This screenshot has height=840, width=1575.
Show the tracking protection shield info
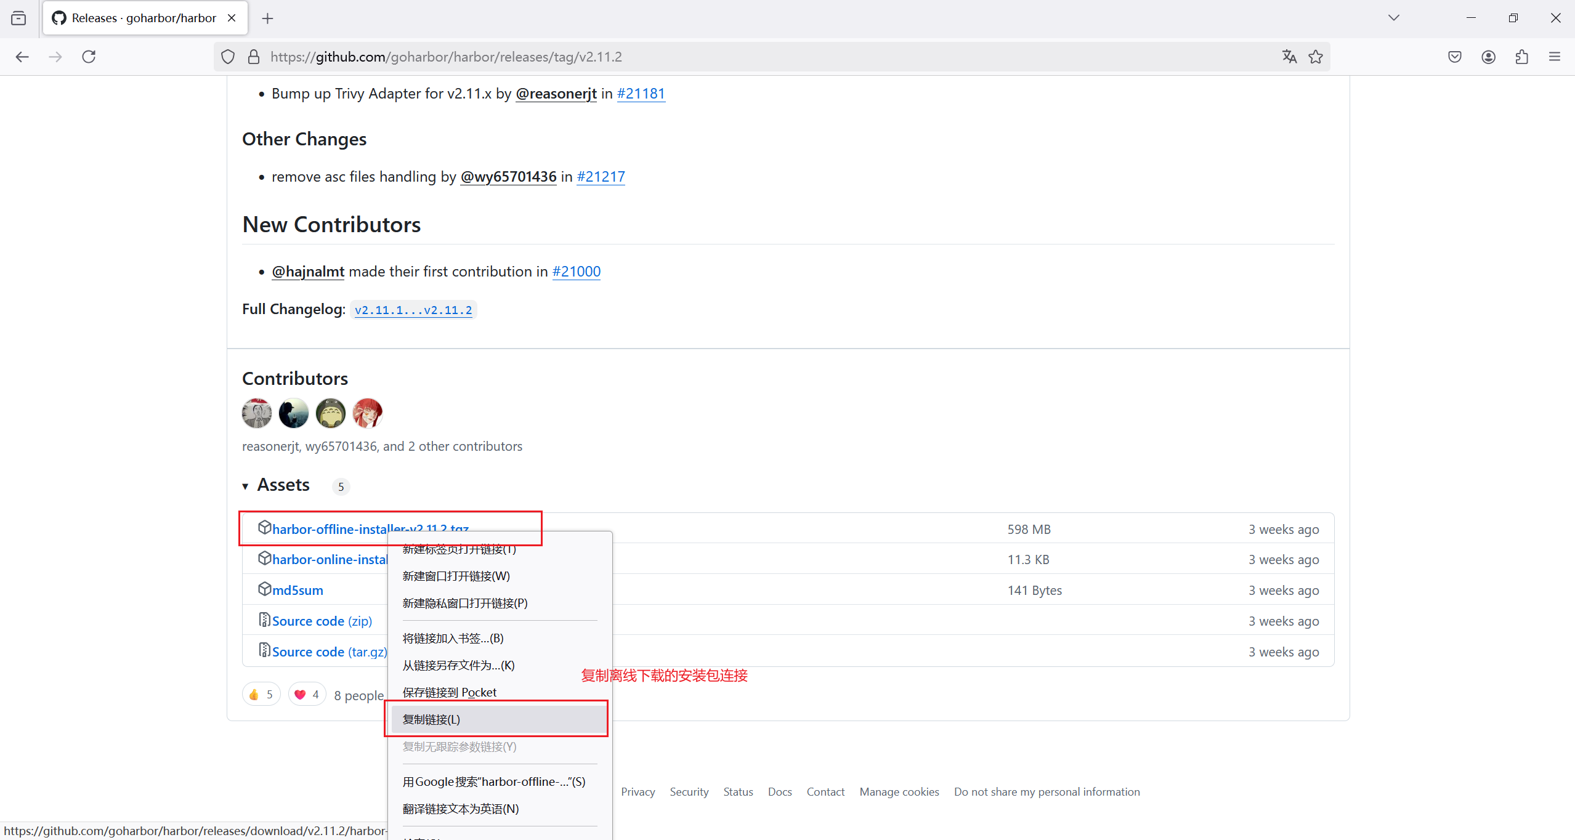point(228,57)
